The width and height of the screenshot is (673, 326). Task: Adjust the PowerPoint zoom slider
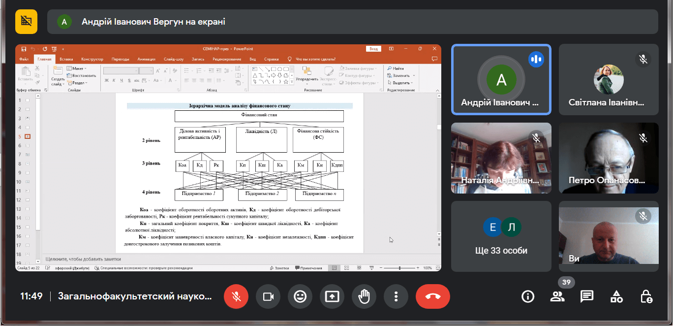pyautogui.click(x=399, y=268)
